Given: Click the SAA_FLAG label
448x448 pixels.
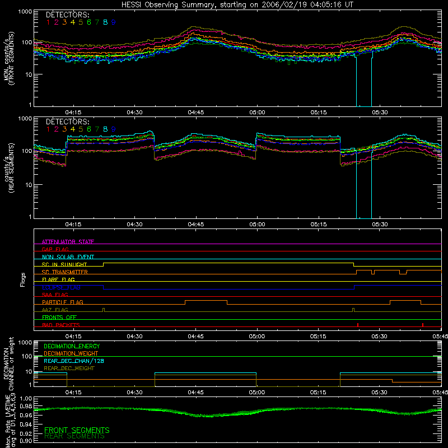Looking at the screenshot, I should coord(55,295).
